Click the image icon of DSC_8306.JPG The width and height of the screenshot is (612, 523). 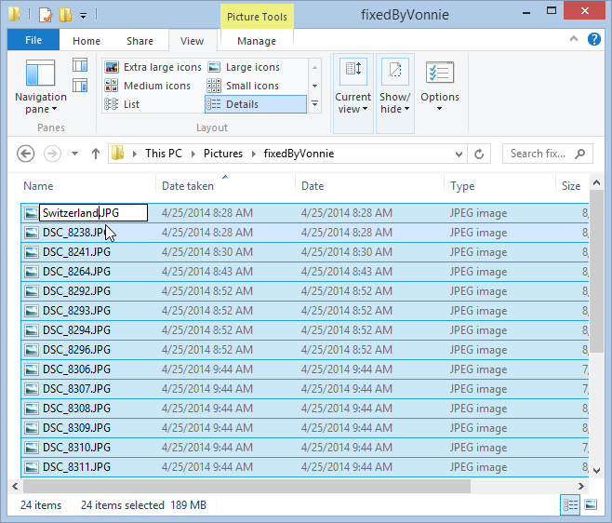point(32,369)
